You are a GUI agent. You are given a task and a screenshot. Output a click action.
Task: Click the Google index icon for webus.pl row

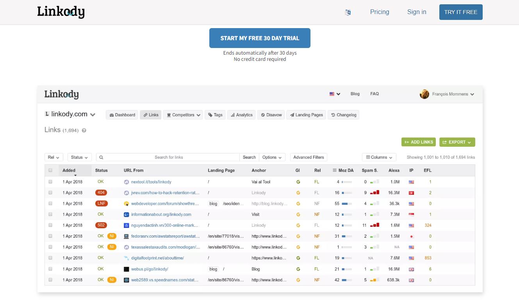tap(298, 269)
